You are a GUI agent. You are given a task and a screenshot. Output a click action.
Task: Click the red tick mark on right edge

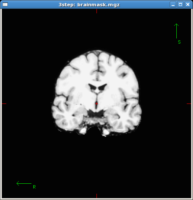point(189,104)
